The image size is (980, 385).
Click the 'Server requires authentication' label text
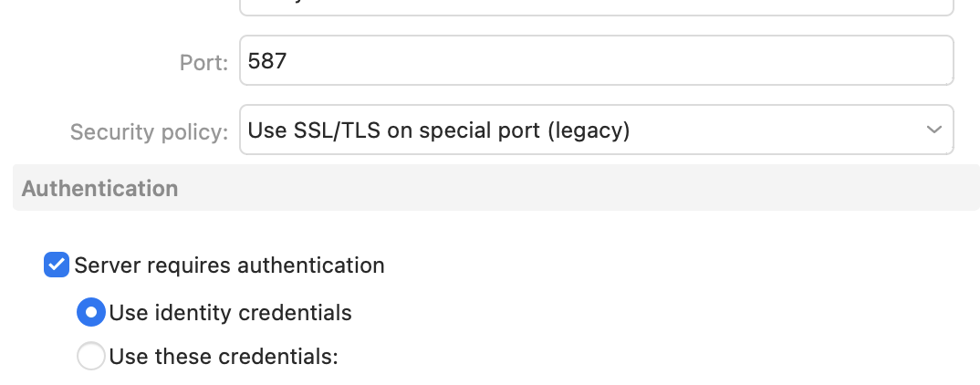pyautogui.click(x=229, y=265)
